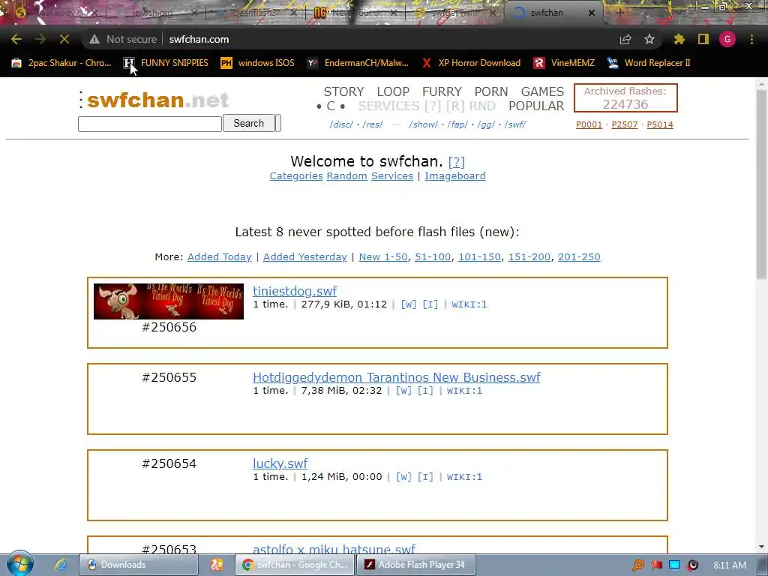Open the 2pac Shakur bookmark

[61, 63]
